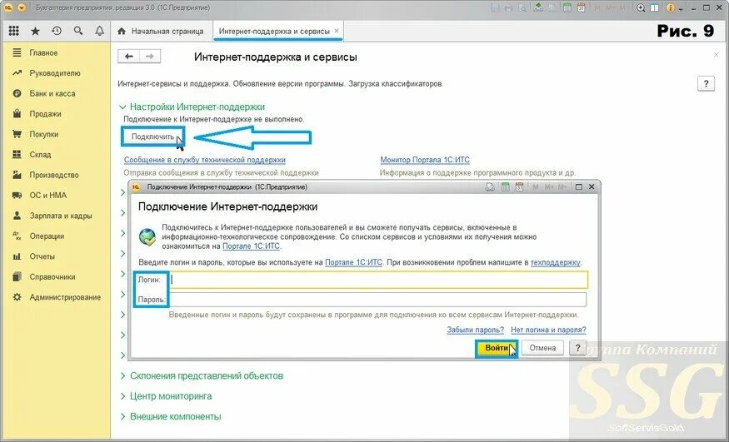Expand Внешние компоненты section
The width and height of the screenshot is (729, 442).
click(170, 416)
